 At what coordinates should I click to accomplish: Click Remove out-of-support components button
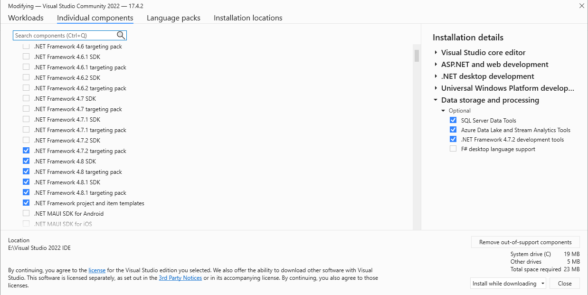tap(525, 242)
